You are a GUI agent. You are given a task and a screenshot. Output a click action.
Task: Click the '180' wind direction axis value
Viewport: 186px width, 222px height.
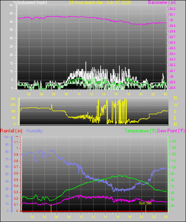coord(13,112)
